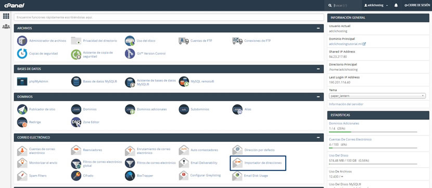This screenshot has height=188, width=432.
Task: Open the BoxTrapper icon
Action: [x=130, y=176]
